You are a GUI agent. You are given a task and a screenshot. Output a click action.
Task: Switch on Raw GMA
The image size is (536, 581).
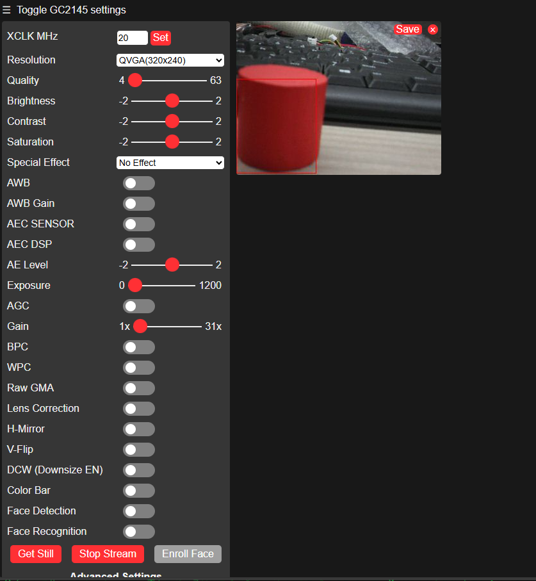[139, 388]
